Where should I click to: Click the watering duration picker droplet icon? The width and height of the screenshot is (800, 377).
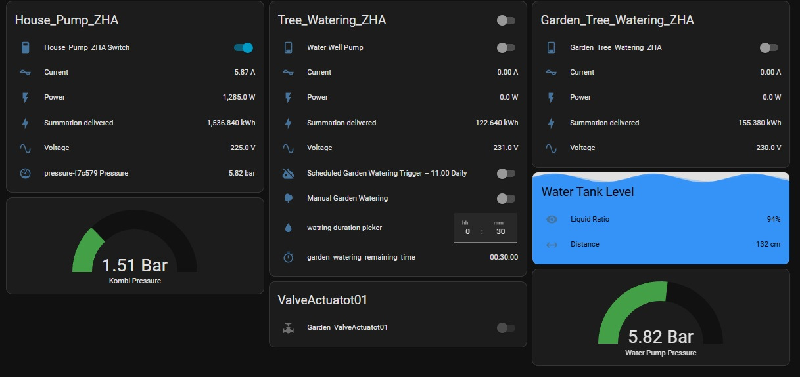288,228
